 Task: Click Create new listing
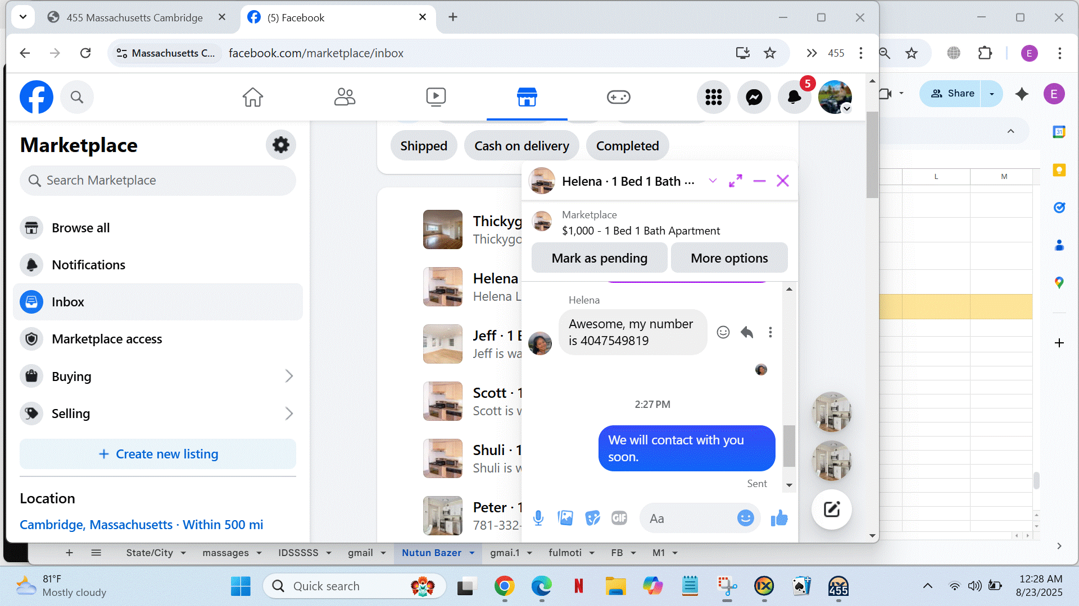[x=158, y=454]
